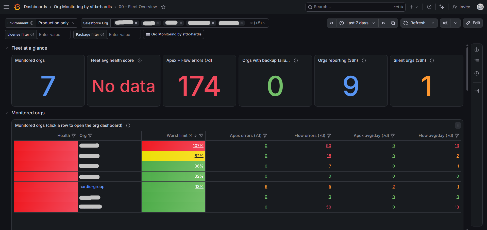The height and width of the screenshot is (230, 487).
Task: Go to Dashboards breadcrumb
Action: pos(36,7)
